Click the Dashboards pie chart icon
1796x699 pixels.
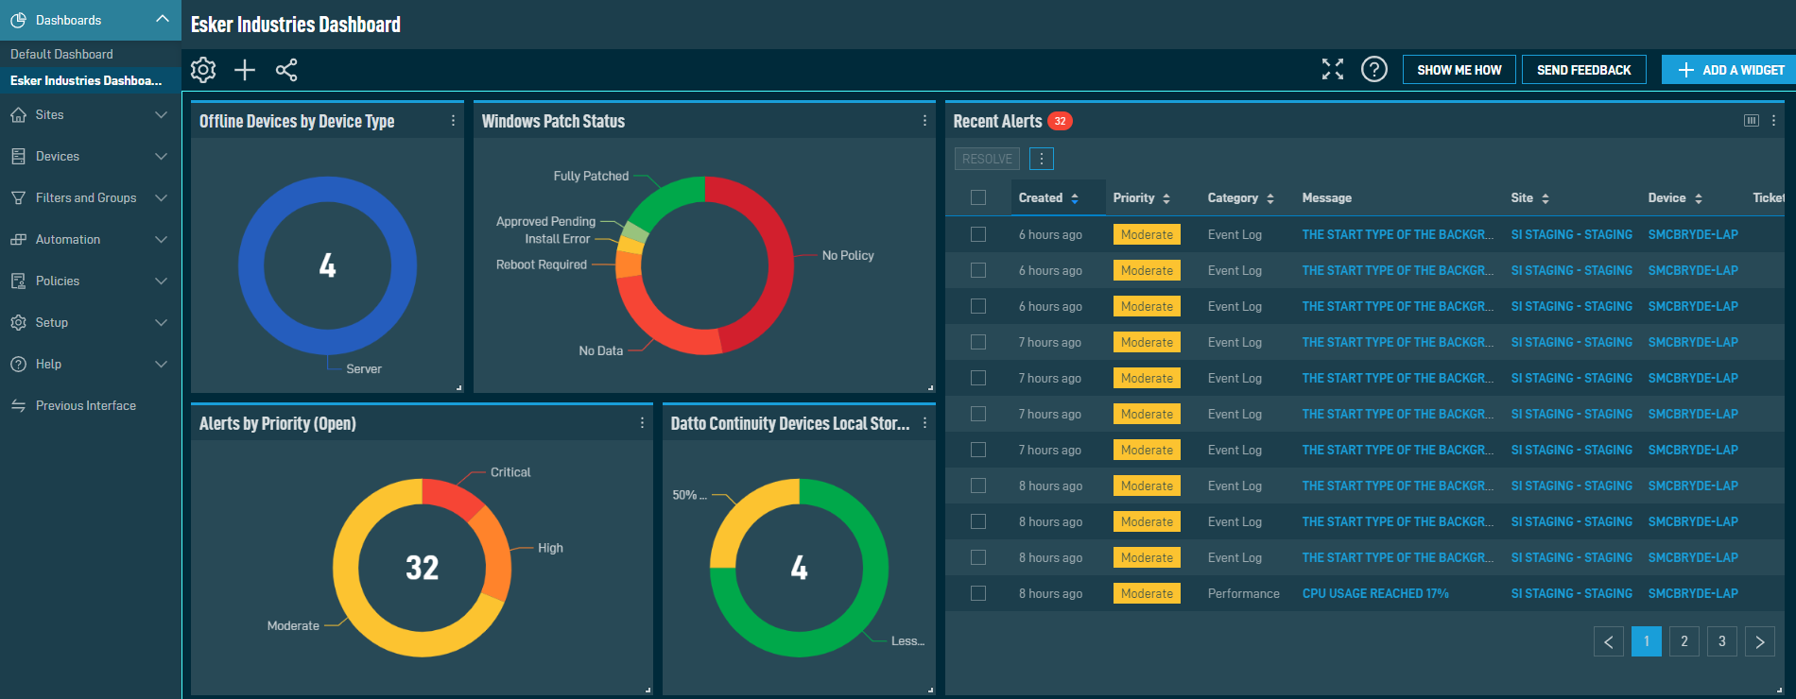[18, 20]
